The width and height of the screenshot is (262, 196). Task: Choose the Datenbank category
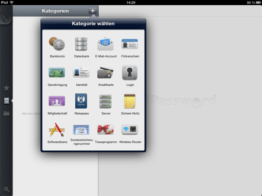coord(81,44)
